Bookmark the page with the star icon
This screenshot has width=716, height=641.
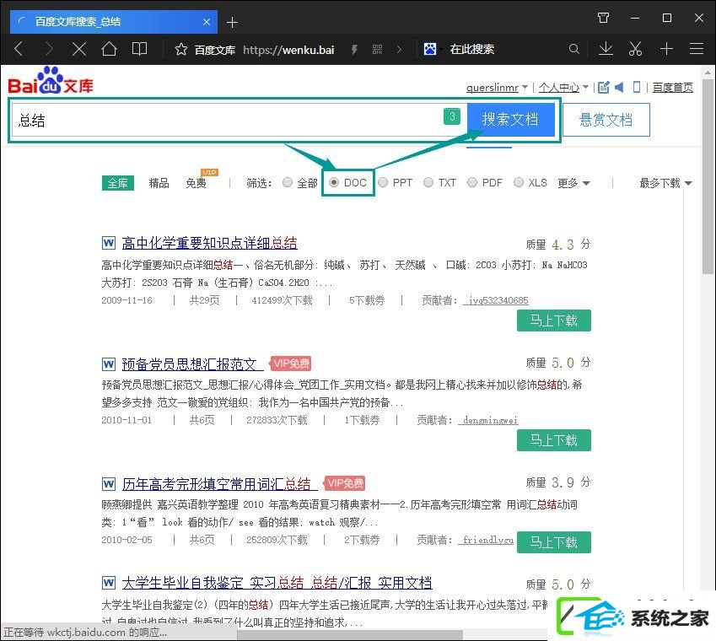tap(181, 49)
